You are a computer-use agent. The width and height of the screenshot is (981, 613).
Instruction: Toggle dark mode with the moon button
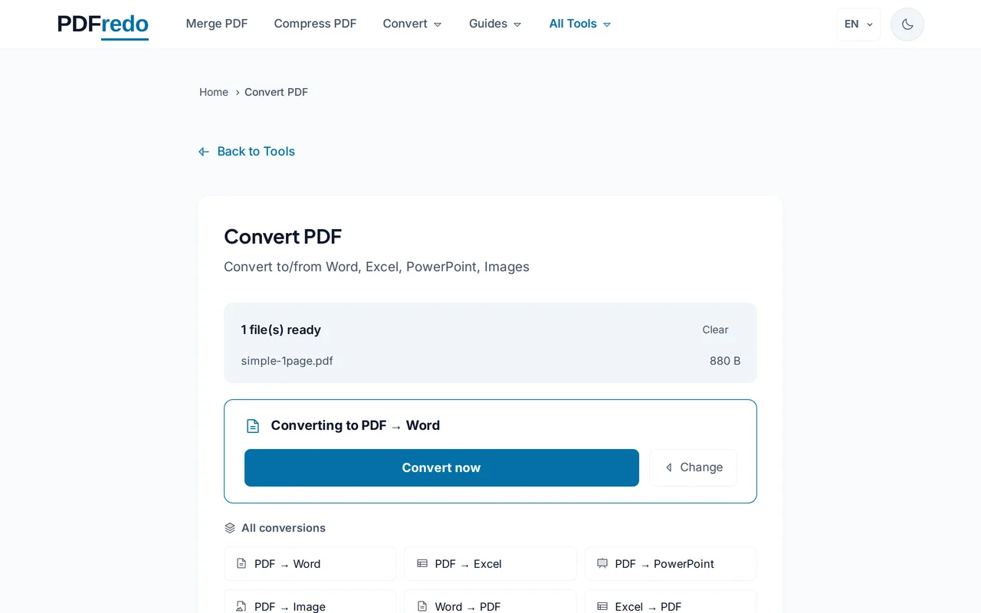pyautogui.click(x=907, y=24)
